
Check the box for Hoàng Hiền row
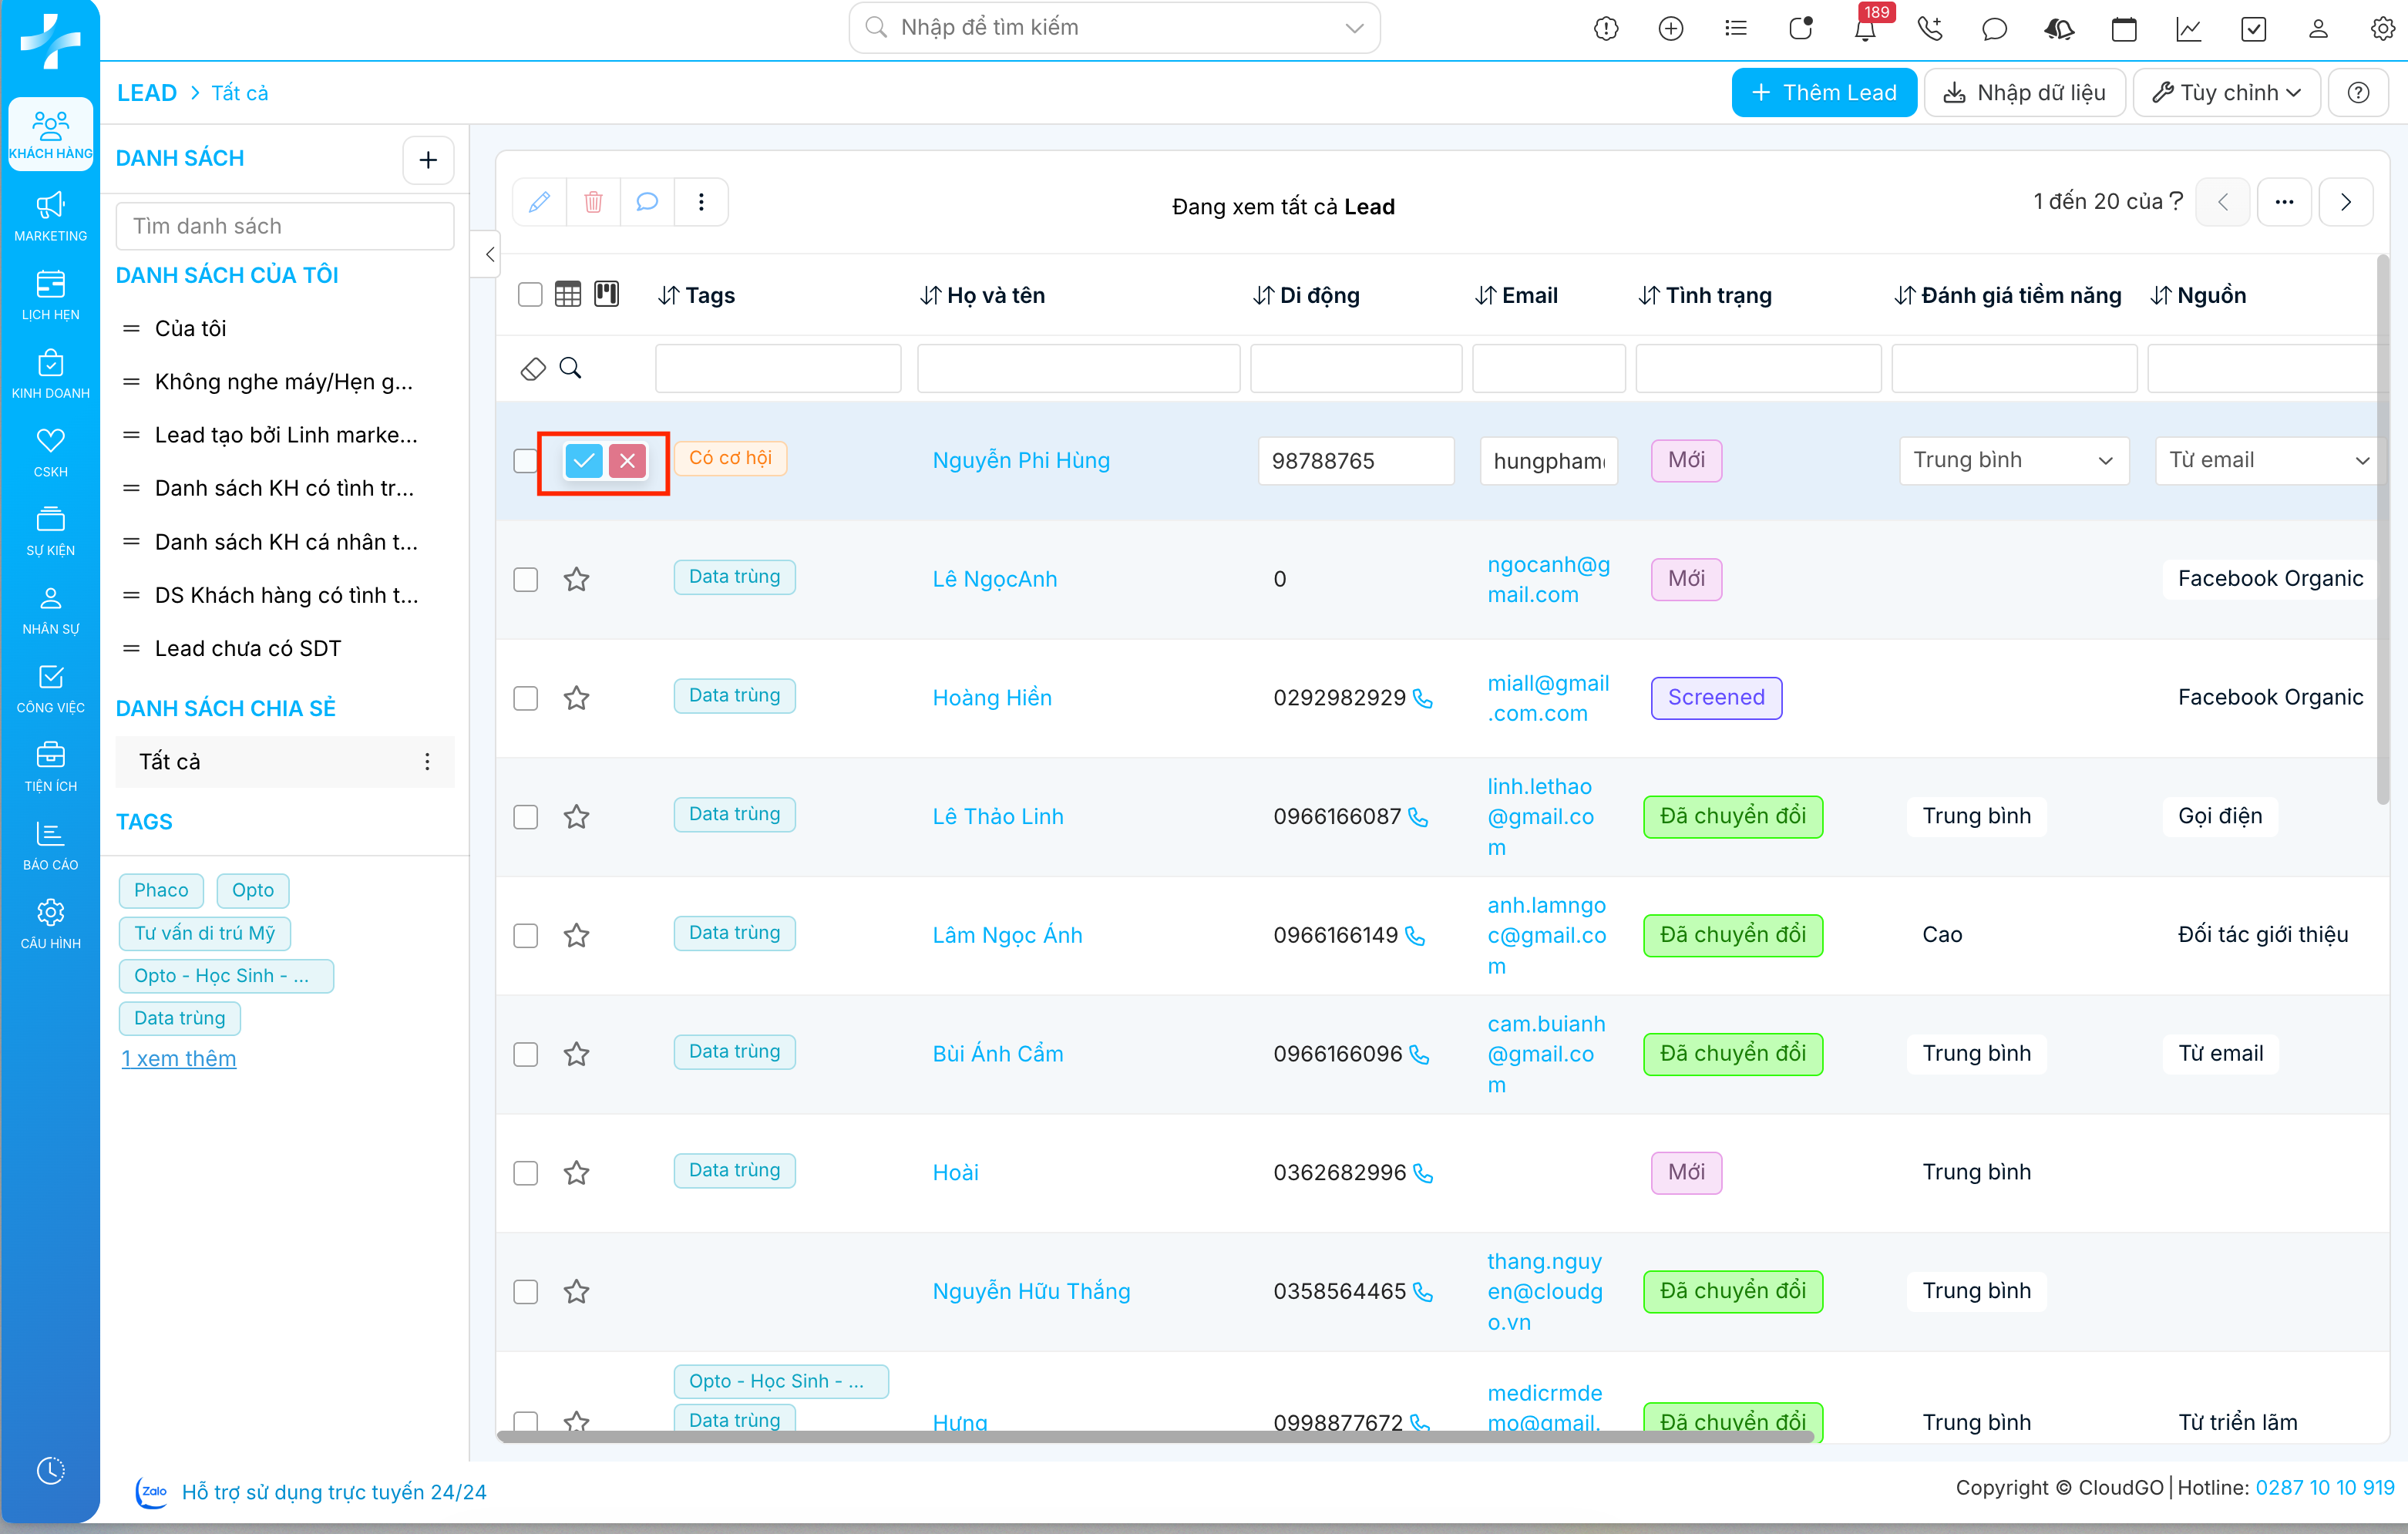tap(525, 698)
